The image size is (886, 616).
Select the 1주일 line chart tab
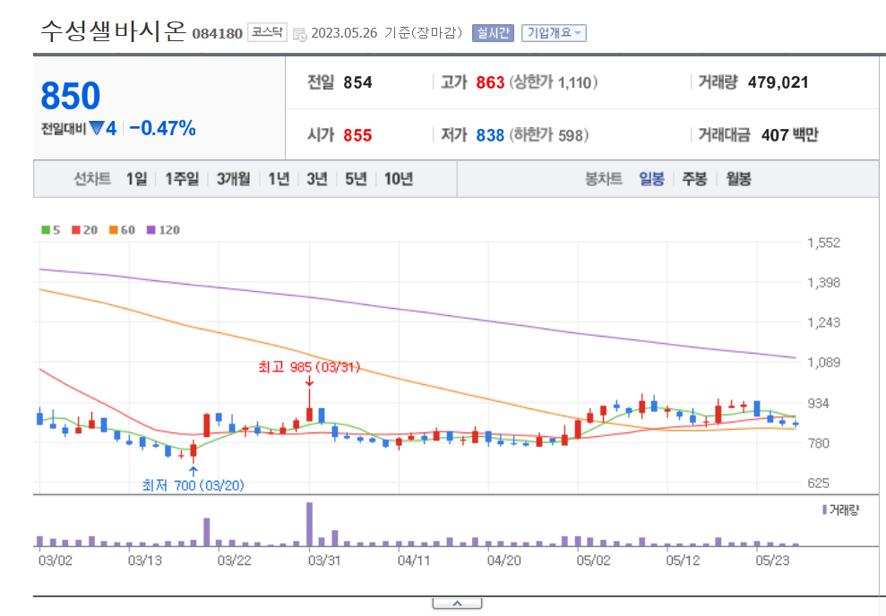[x=181, y=179]
